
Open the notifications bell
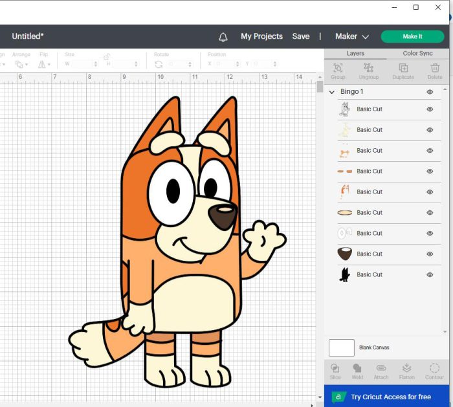(x=223, y=37)
